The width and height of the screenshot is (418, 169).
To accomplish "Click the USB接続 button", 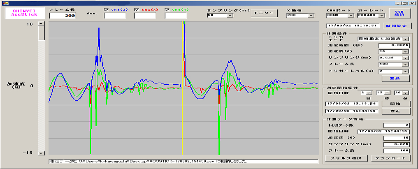I will coord(400,13).
